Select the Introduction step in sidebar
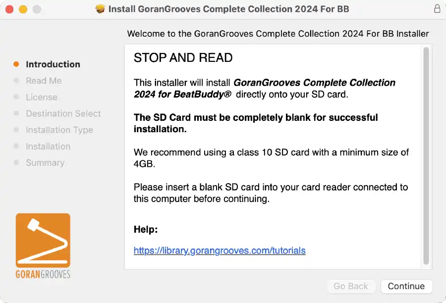Screen dimensions: 446x303 (x=53, y=64)
